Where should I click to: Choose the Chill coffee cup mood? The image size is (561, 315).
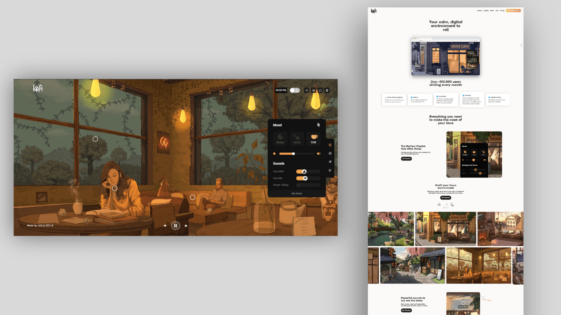(314, 139)
